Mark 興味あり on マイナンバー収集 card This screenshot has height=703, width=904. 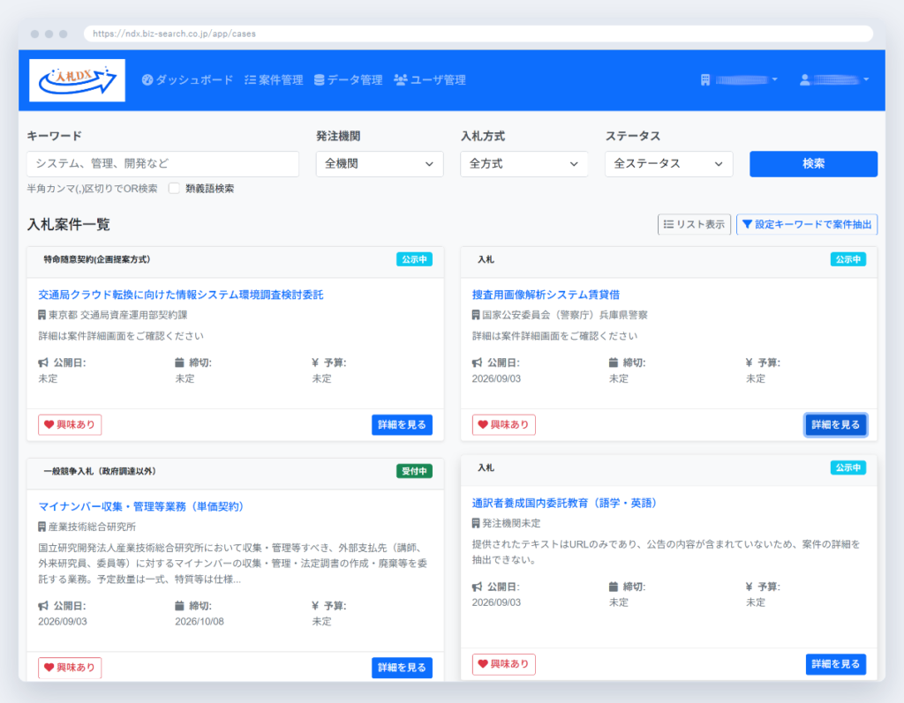[70, 667]
